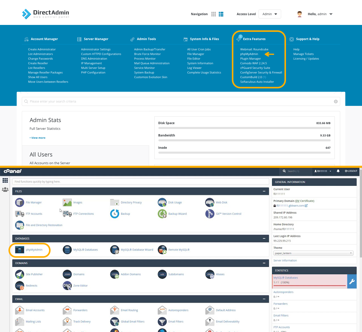
Task: Click the Inode usage bar
Action: (x=244, y=153)
